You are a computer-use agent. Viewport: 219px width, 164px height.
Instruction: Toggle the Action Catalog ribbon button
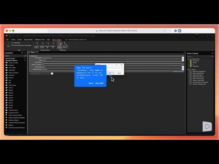pyautogui.click(x=60, y=45)
